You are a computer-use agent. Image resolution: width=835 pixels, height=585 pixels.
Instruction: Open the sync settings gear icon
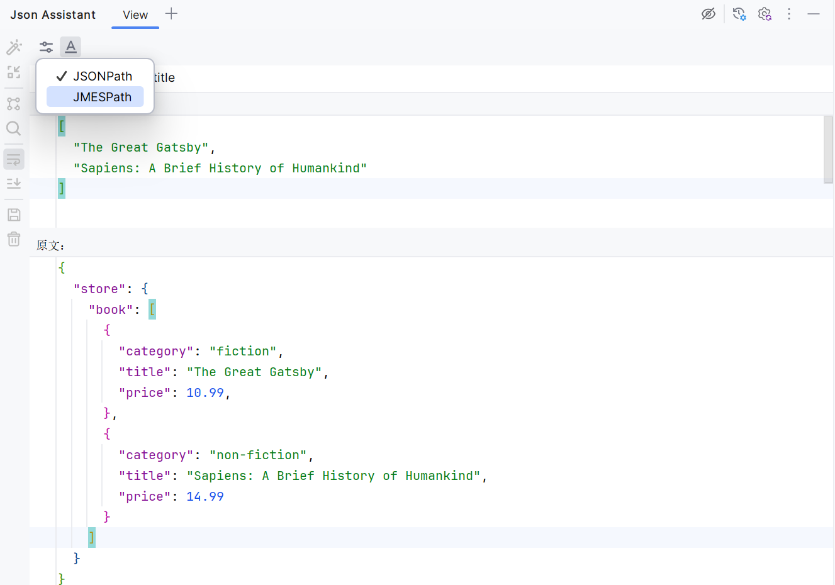point(765,13)
